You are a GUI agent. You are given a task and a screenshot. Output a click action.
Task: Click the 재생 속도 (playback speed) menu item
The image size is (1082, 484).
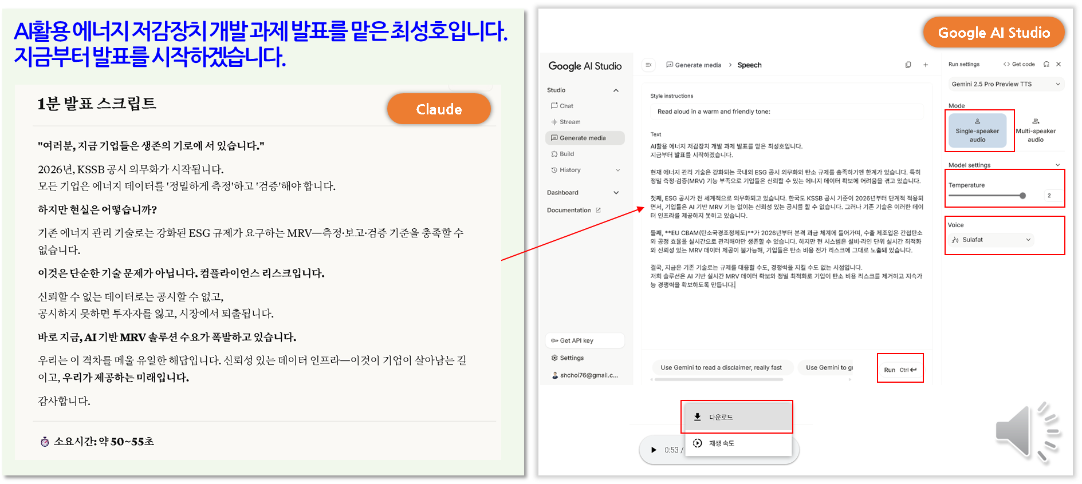pyautogui.click(x=738, y=443)
